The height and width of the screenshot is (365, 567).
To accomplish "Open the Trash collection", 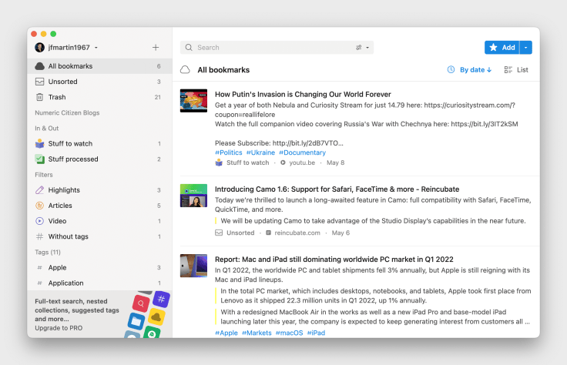I will point(99,97).
